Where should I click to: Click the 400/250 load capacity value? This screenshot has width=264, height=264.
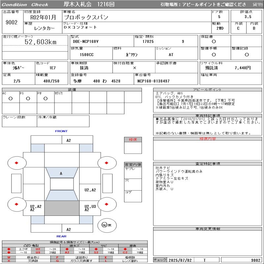tap(51, 81)
